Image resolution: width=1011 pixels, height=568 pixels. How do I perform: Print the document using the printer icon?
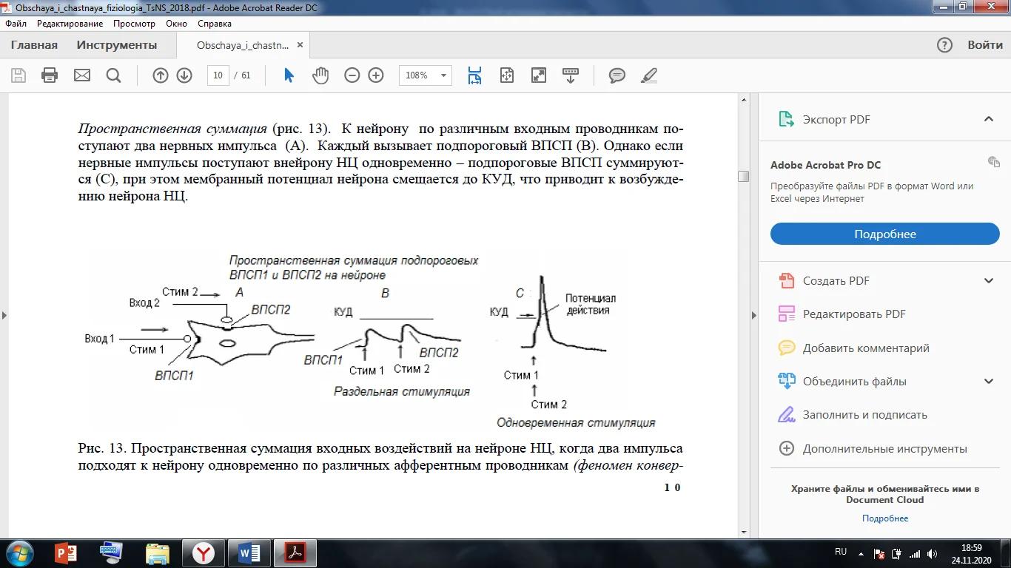(50, 75)
